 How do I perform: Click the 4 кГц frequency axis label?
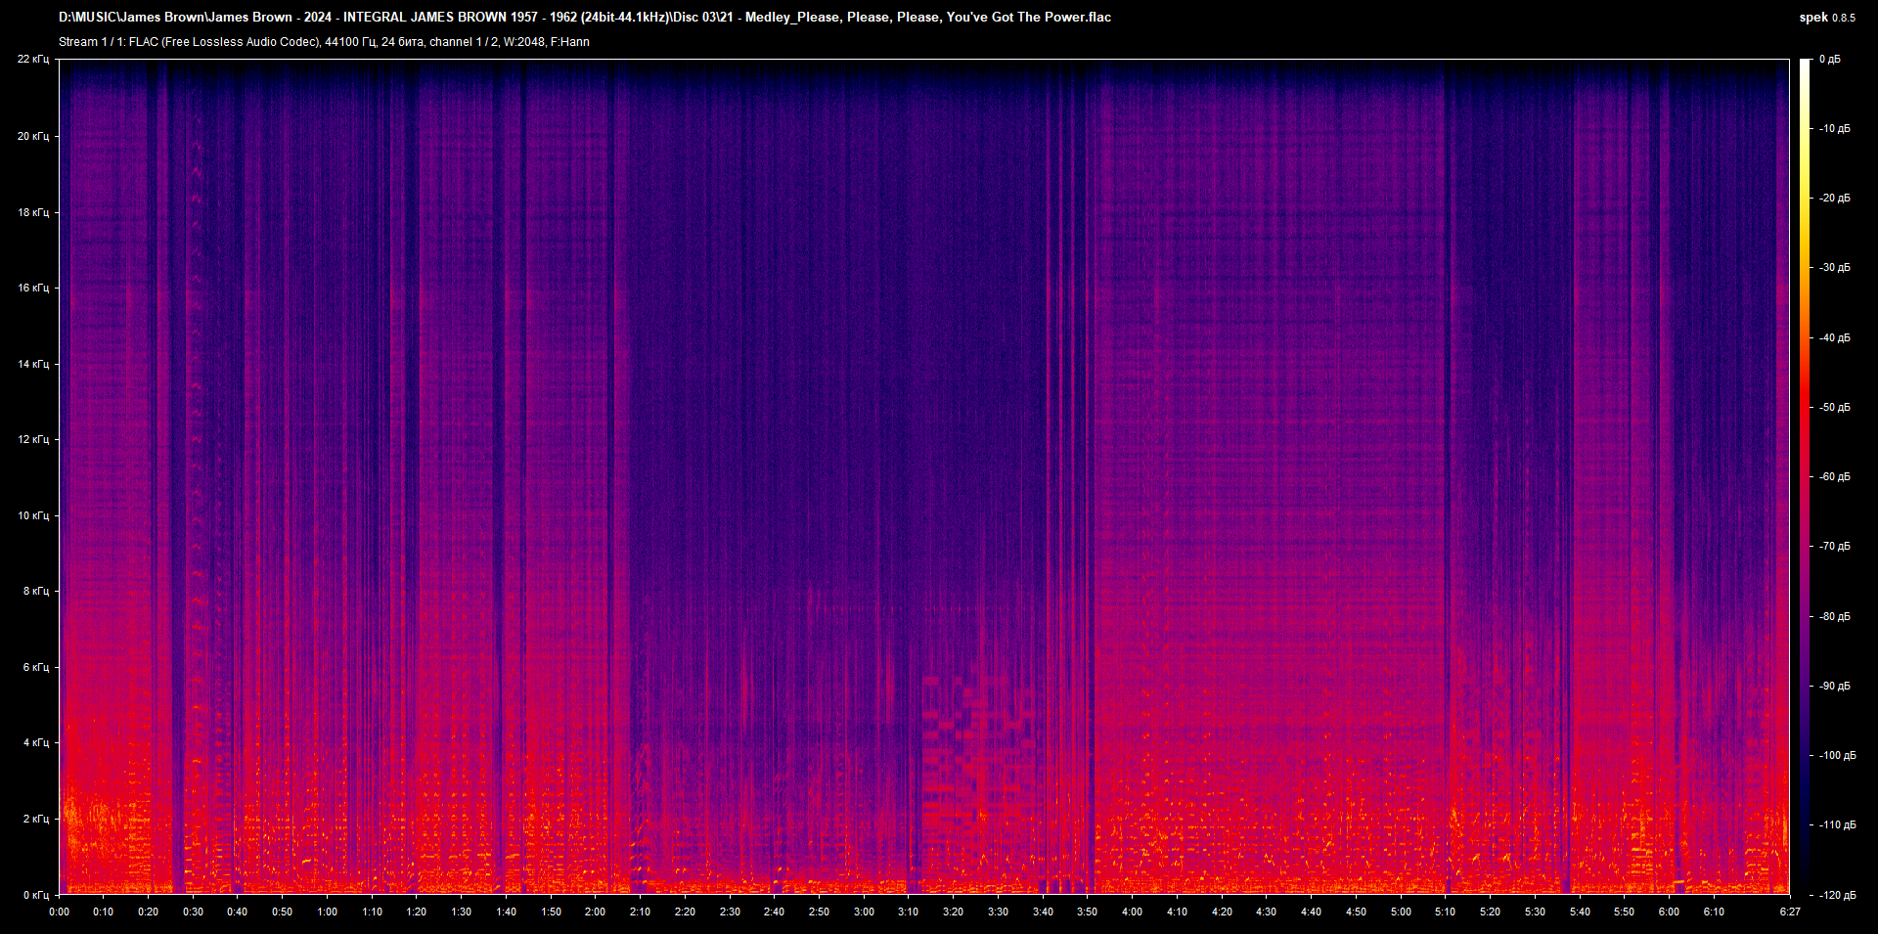36,742
